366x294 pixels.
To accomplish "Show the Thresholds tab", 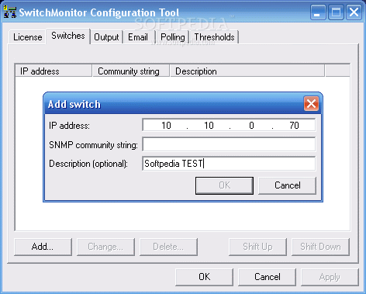I will coord(214,37).
